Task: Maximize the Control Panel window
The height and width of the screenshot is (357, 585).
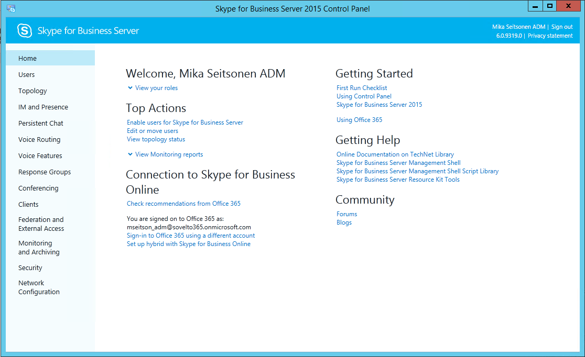Action: [549, 6]
